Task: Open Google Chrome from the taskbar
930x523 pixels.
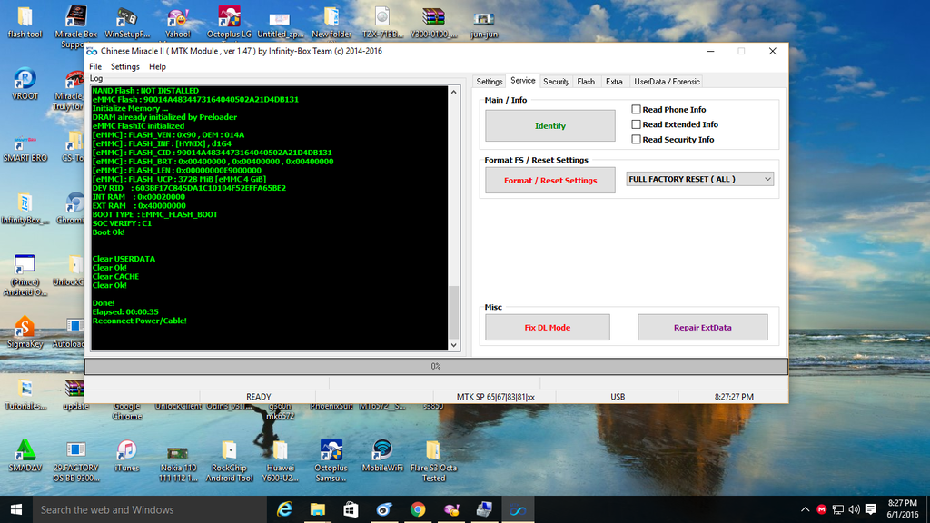Action: click(417, 509)
